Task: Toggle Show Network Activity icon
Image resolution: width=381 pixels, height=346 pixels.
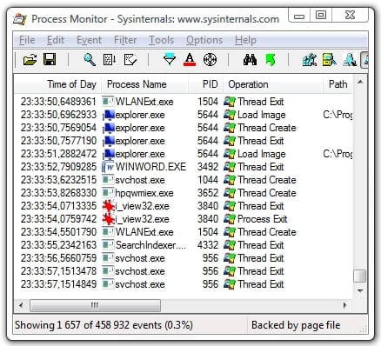Action: coord(350,60)
